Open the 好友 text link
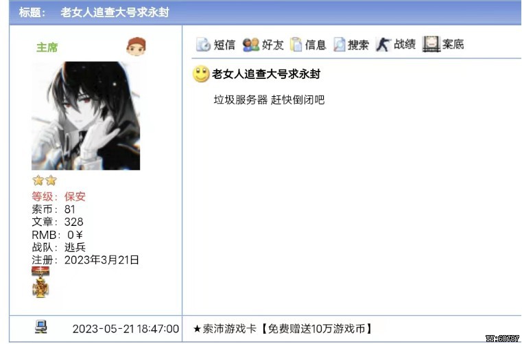The height and width of the screenshot is (344, 522). point(272,45)
